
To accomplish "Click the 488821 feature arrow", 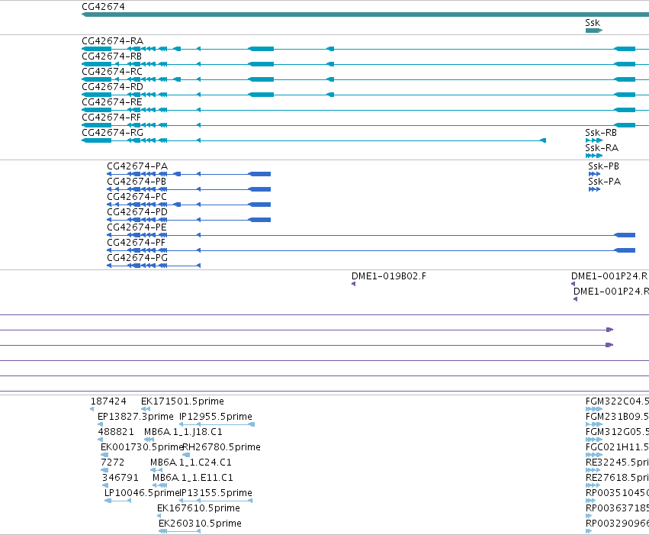I will click(x=101, y=440).
